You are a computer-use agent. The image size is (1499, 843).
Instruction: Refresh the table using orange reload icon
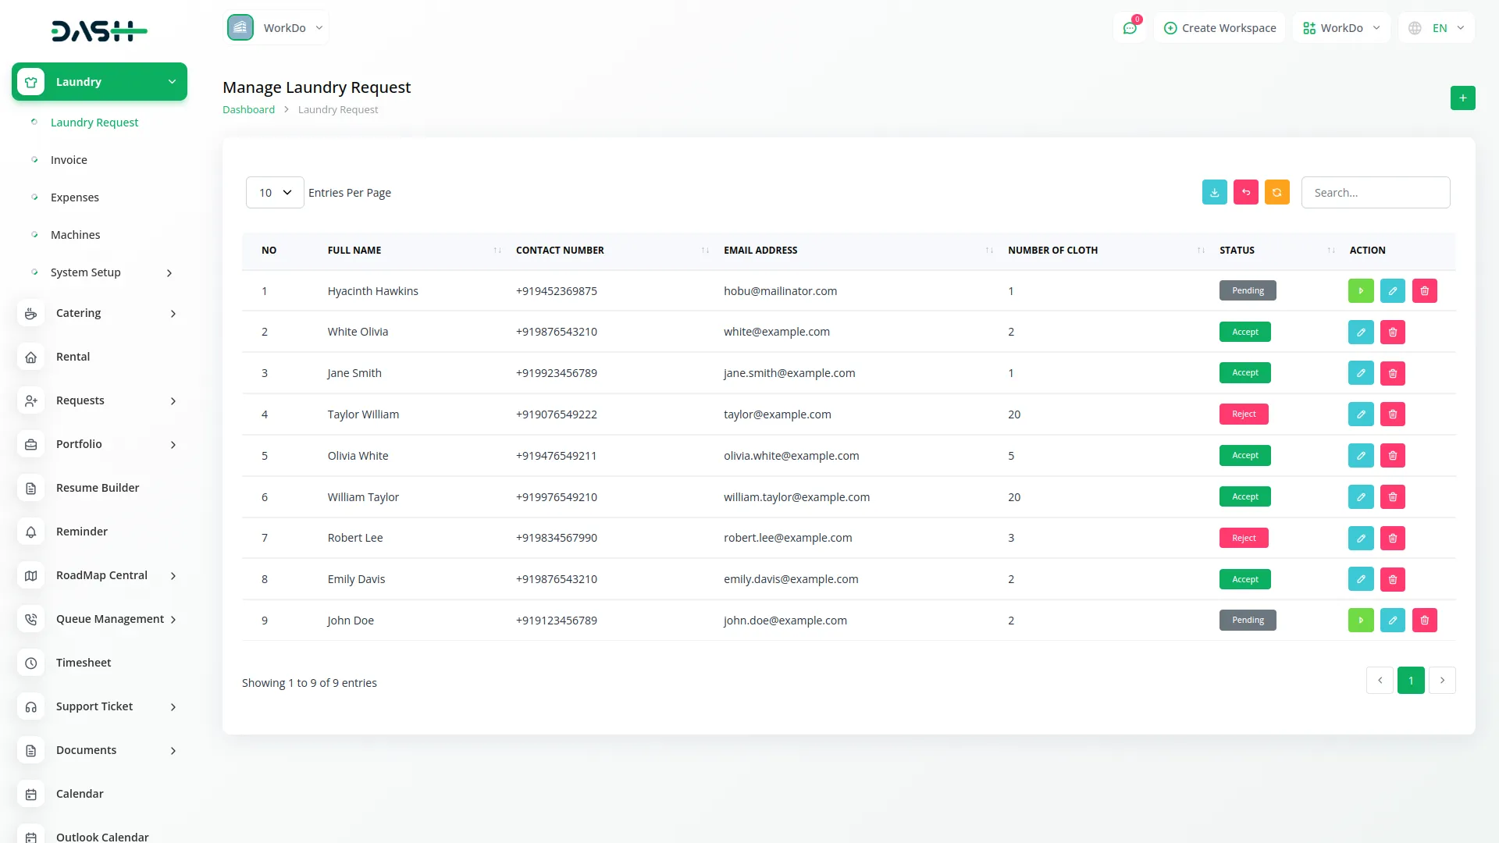[1276, 192]
